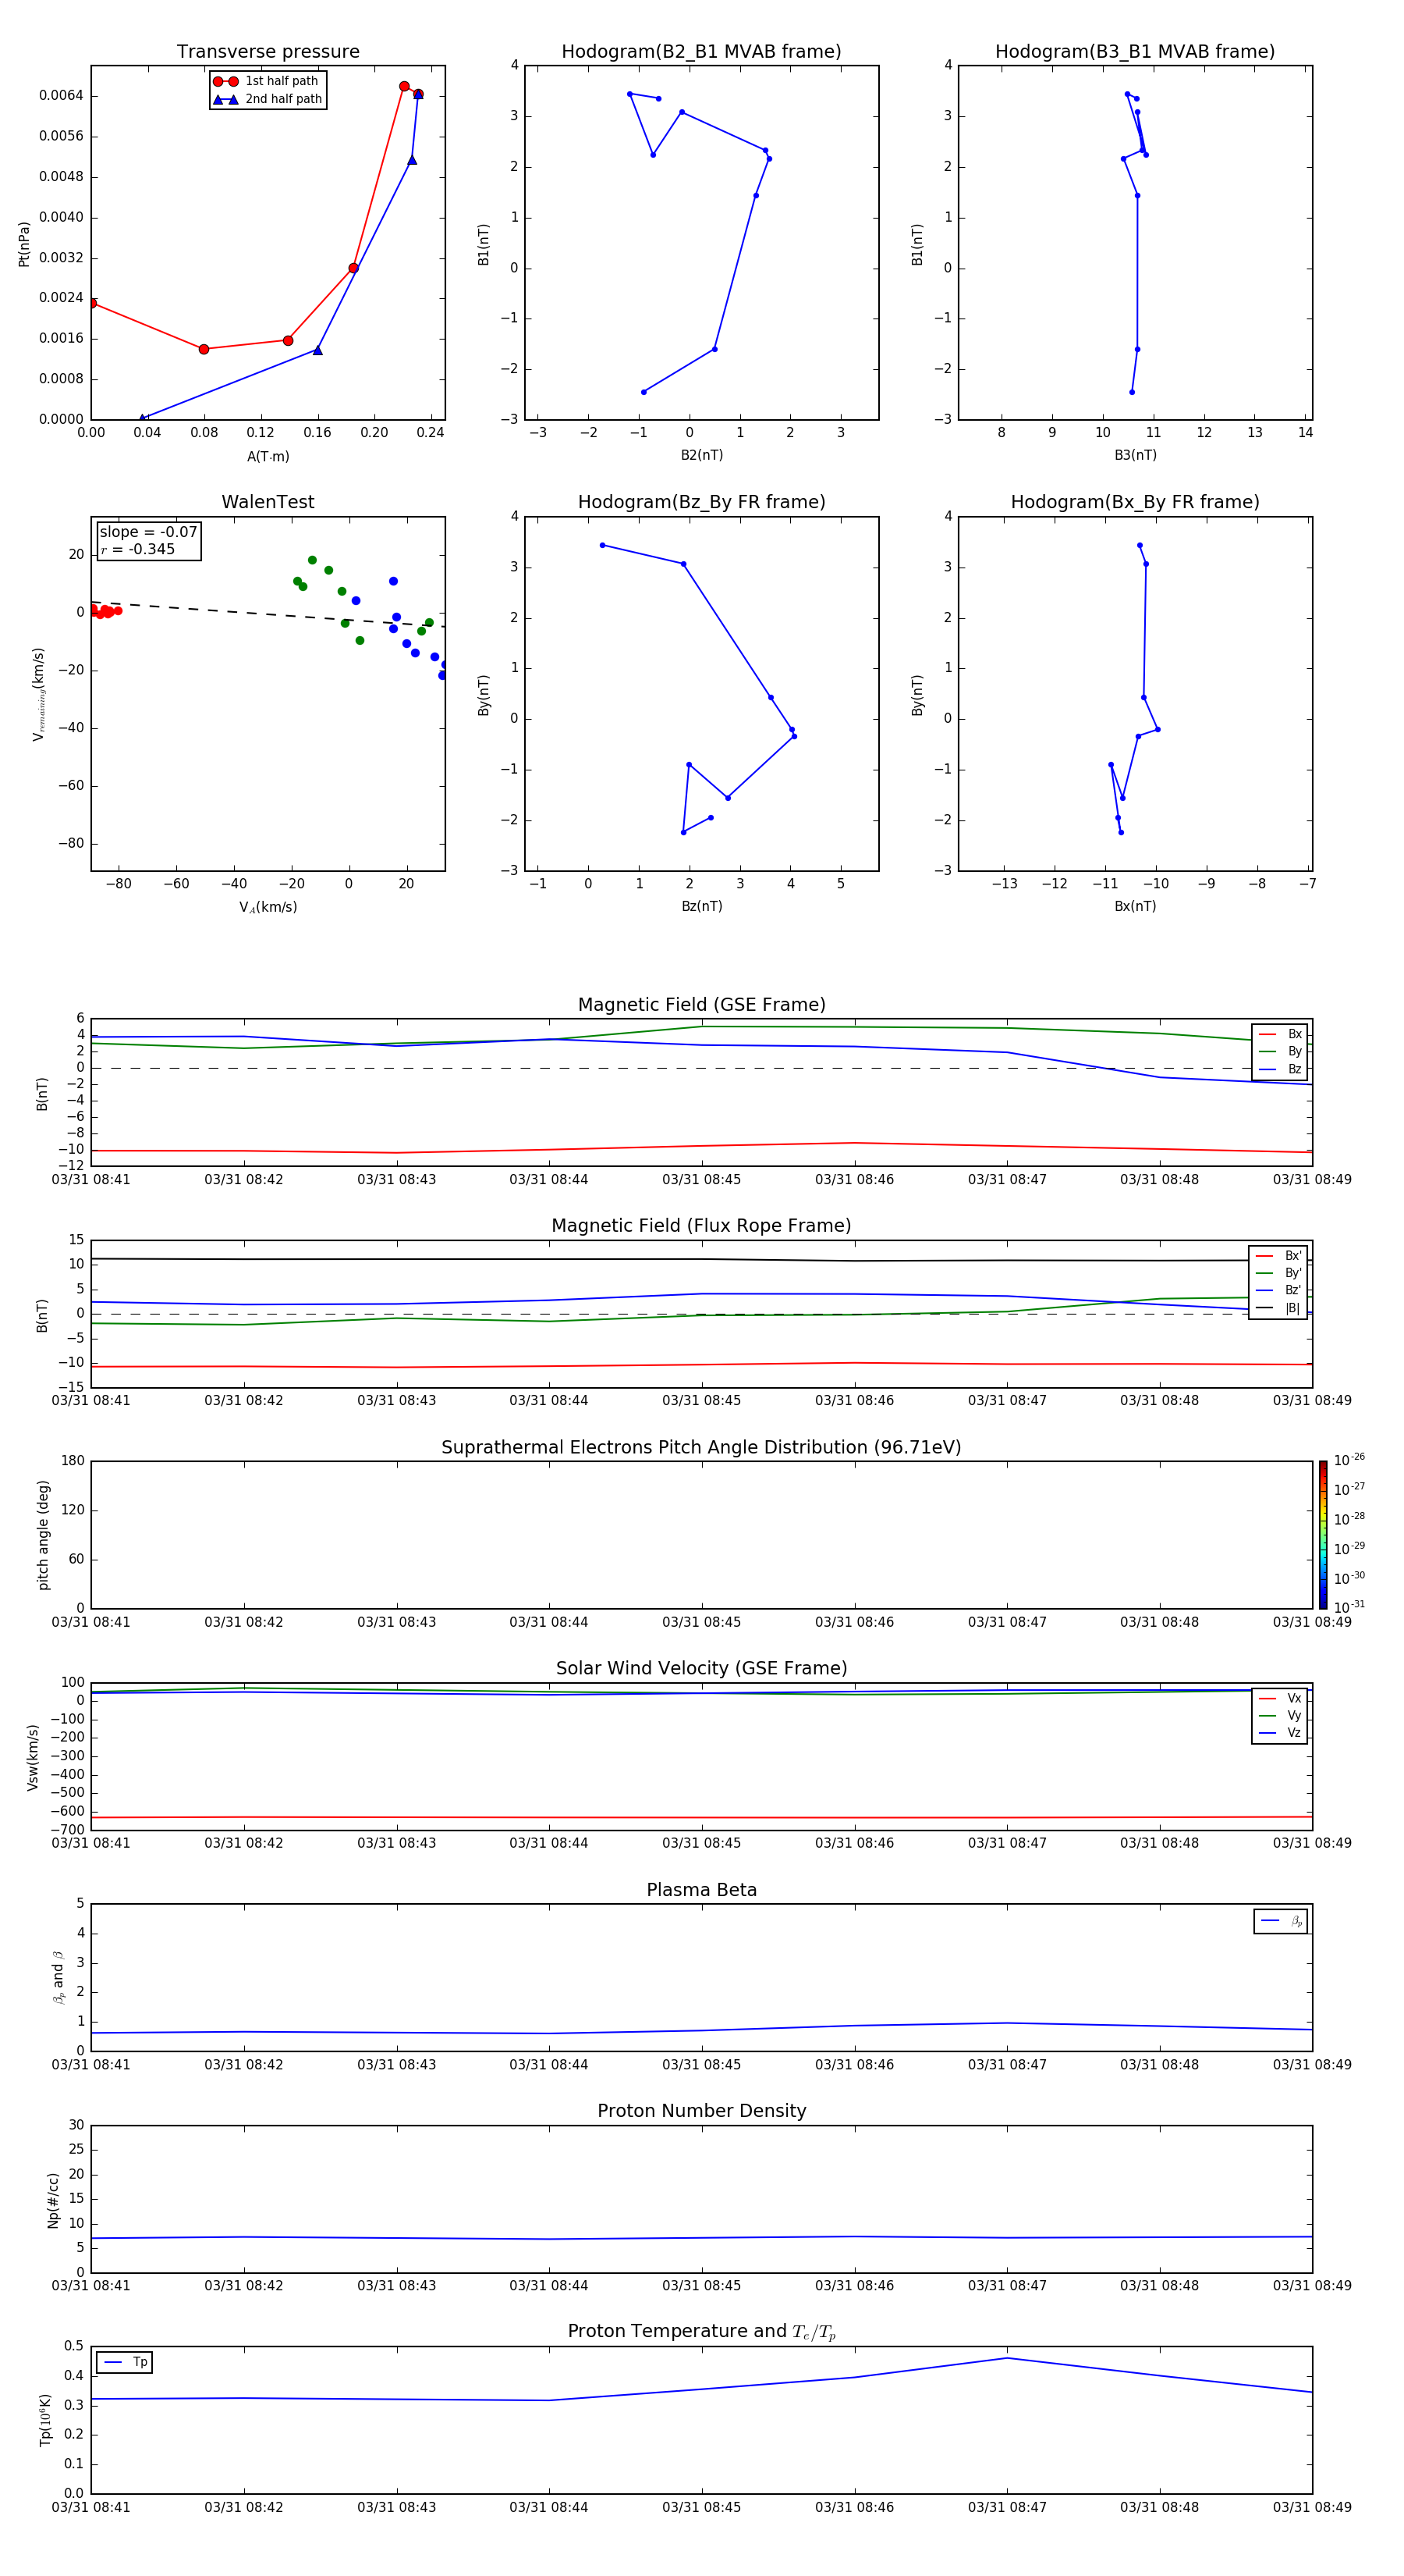Select the Vz legend entry

(x=1280, y=1732)
